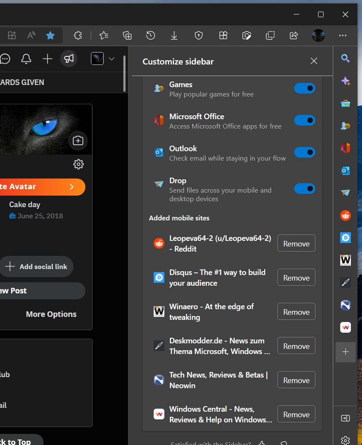The image size is (362, 445).
Task: Toggle off the Drop switch
Action: [305, 189]
